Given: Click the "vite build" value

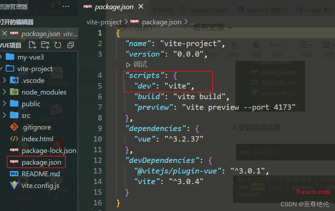Looking at the screenshot, I should click(199, 97).
